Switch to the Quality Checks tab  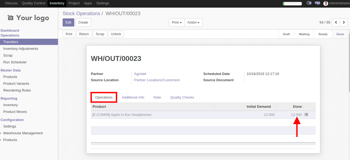point(182,97)
